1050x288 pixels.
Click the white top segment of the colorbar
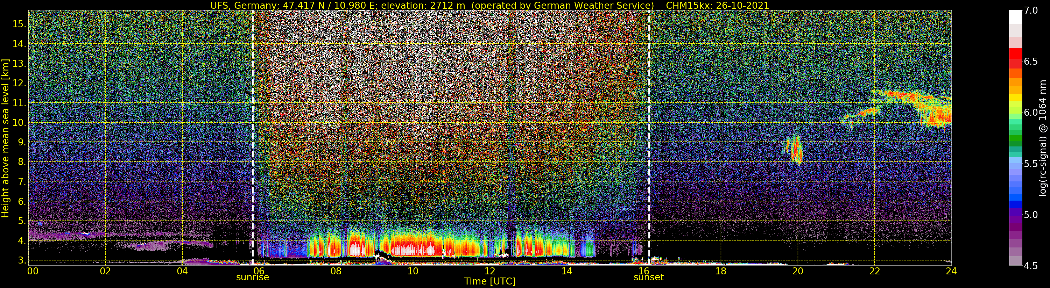[1015, 17]
